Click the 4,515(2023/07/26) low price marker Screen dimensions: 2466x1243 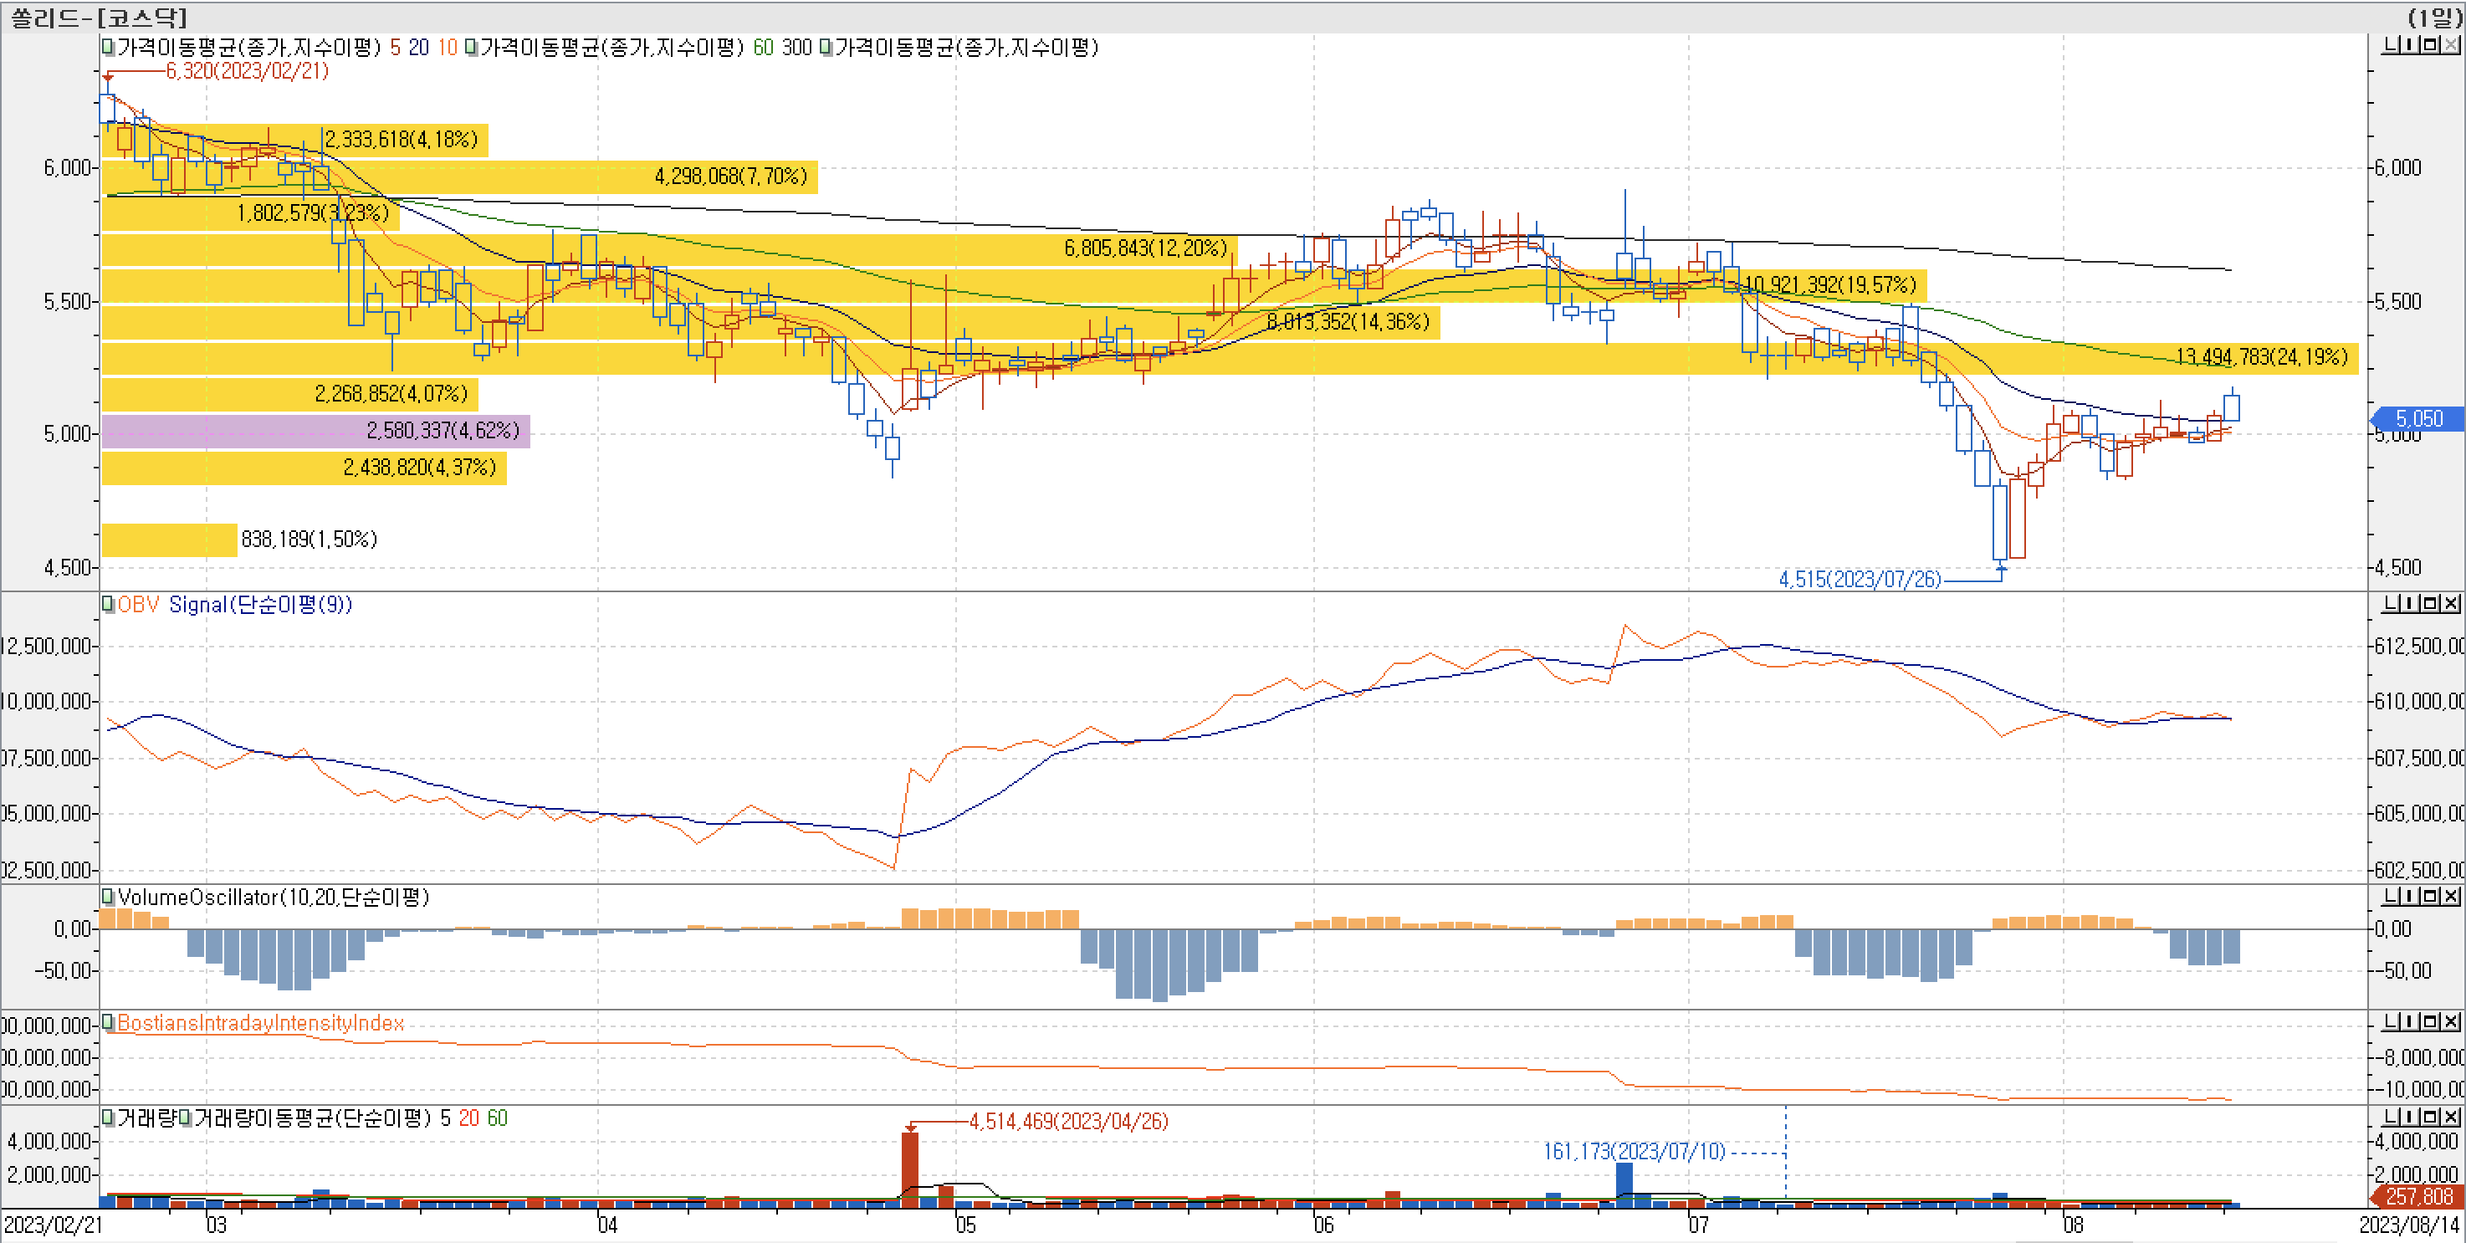point(1859,578)
